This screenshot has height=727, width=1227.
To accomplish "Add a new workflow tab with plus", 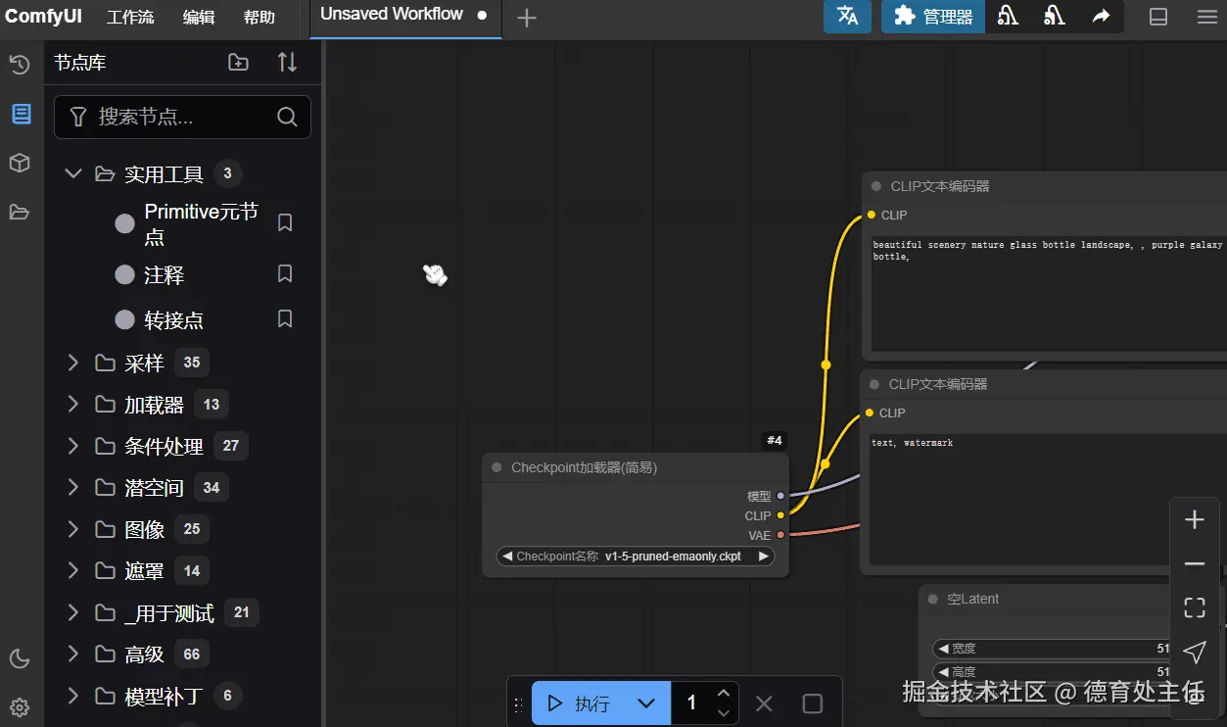I will (x=527, y=18).
